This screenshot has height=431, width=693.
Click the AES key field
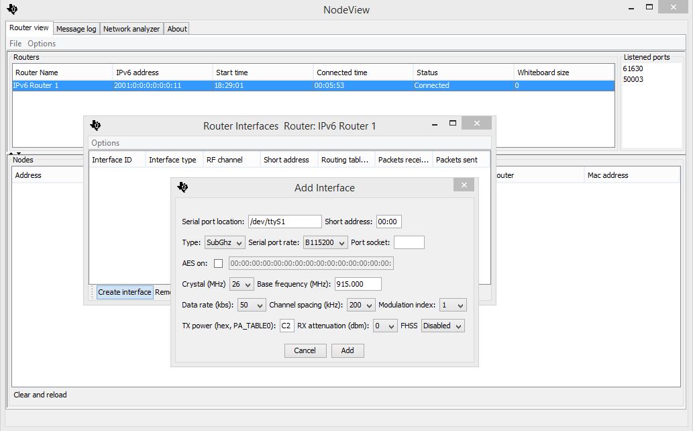[311, 263]
